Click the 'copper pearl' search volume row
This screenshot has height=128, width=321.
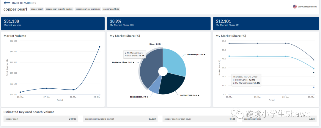click(41, 119)
